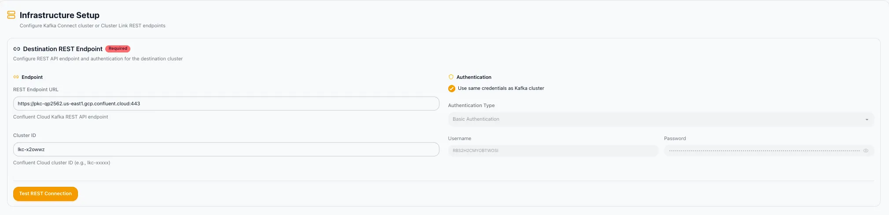
Task: Open the Authentication Type dropdown
Action: tap(661, 119)
